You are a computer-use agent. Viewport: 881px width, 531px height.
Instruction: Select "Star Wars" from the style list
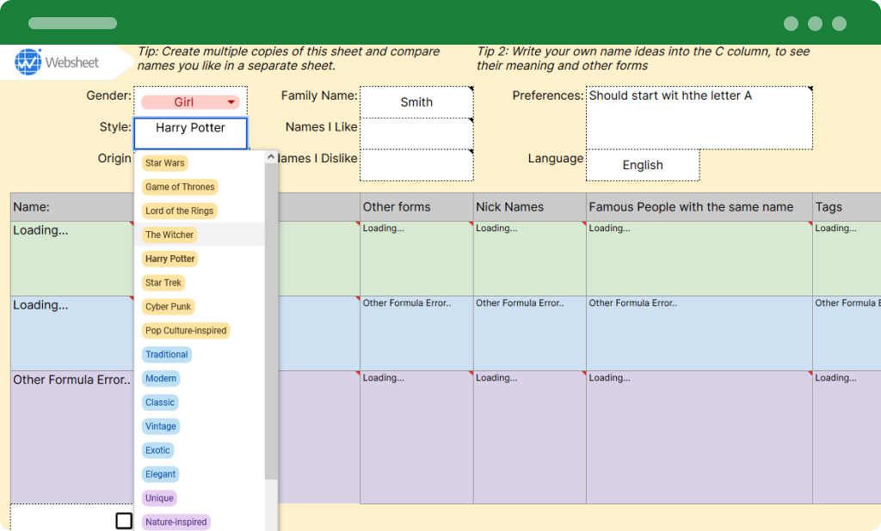pos(164,162)
